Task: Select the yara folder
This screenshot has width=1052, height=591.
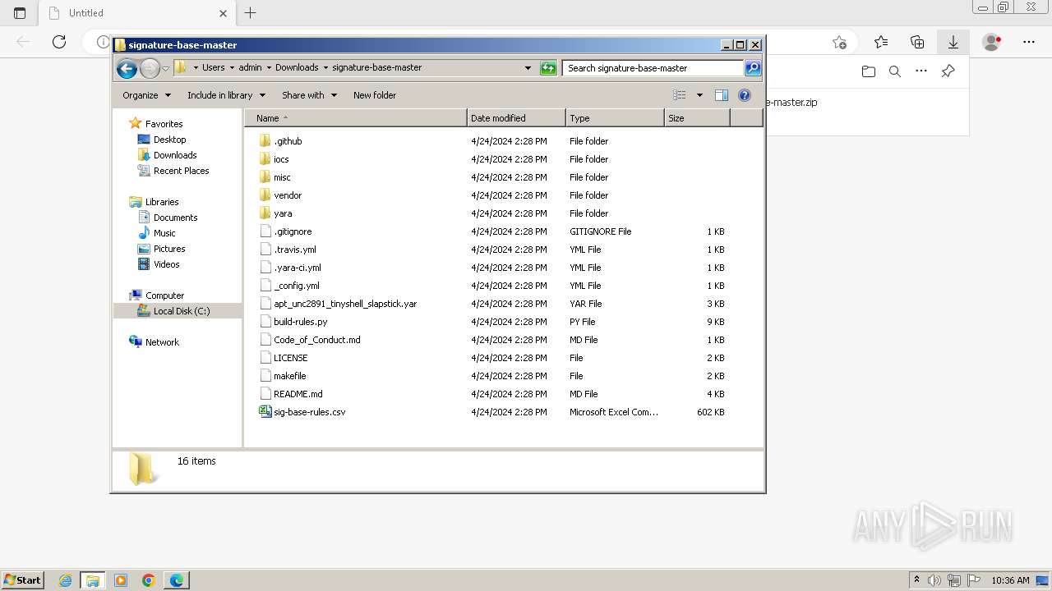Action: (283, 213)
